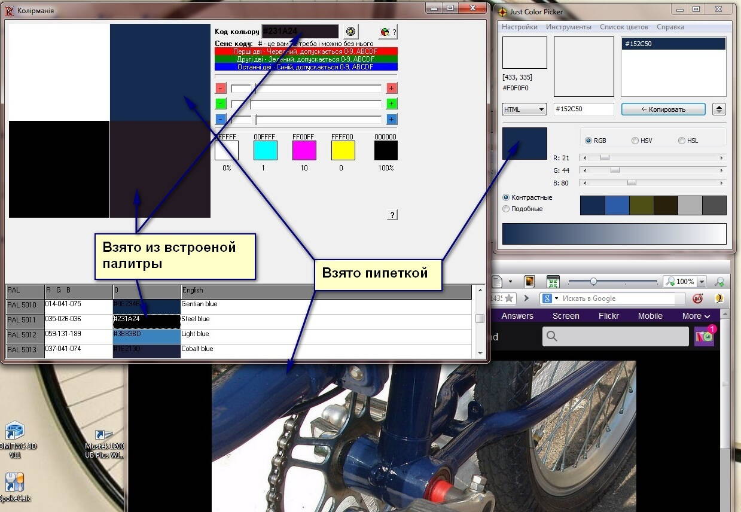
Task: Expand the 100% zoom level dropdown
Action: 702,281
